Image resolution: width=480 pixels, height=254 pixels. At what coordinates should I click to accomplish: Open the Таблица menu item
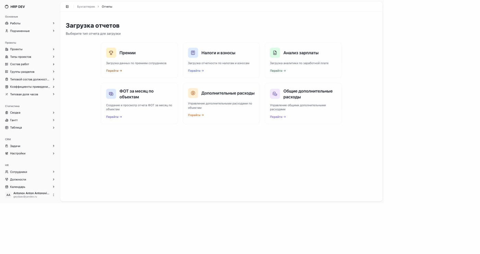[30, 128]
